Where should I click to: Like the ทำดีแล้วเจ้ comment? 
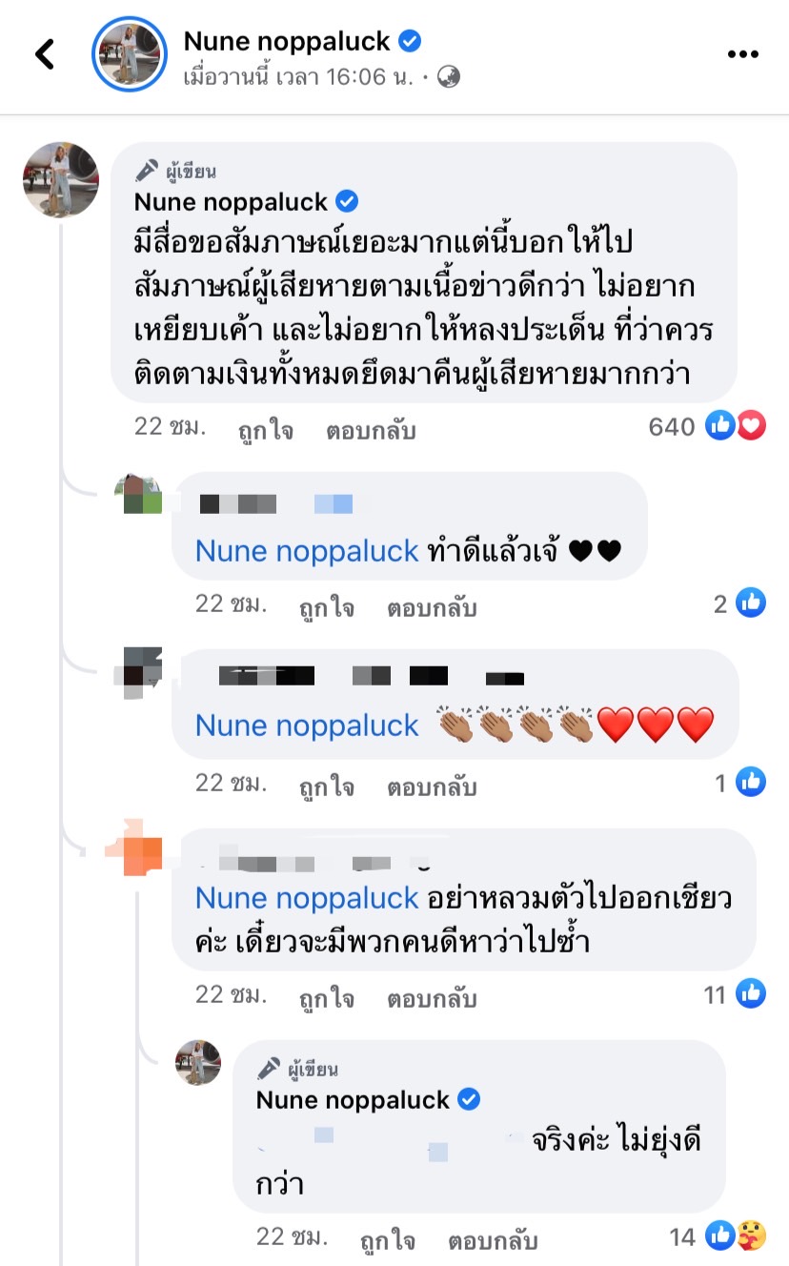(x=327, y=607)
